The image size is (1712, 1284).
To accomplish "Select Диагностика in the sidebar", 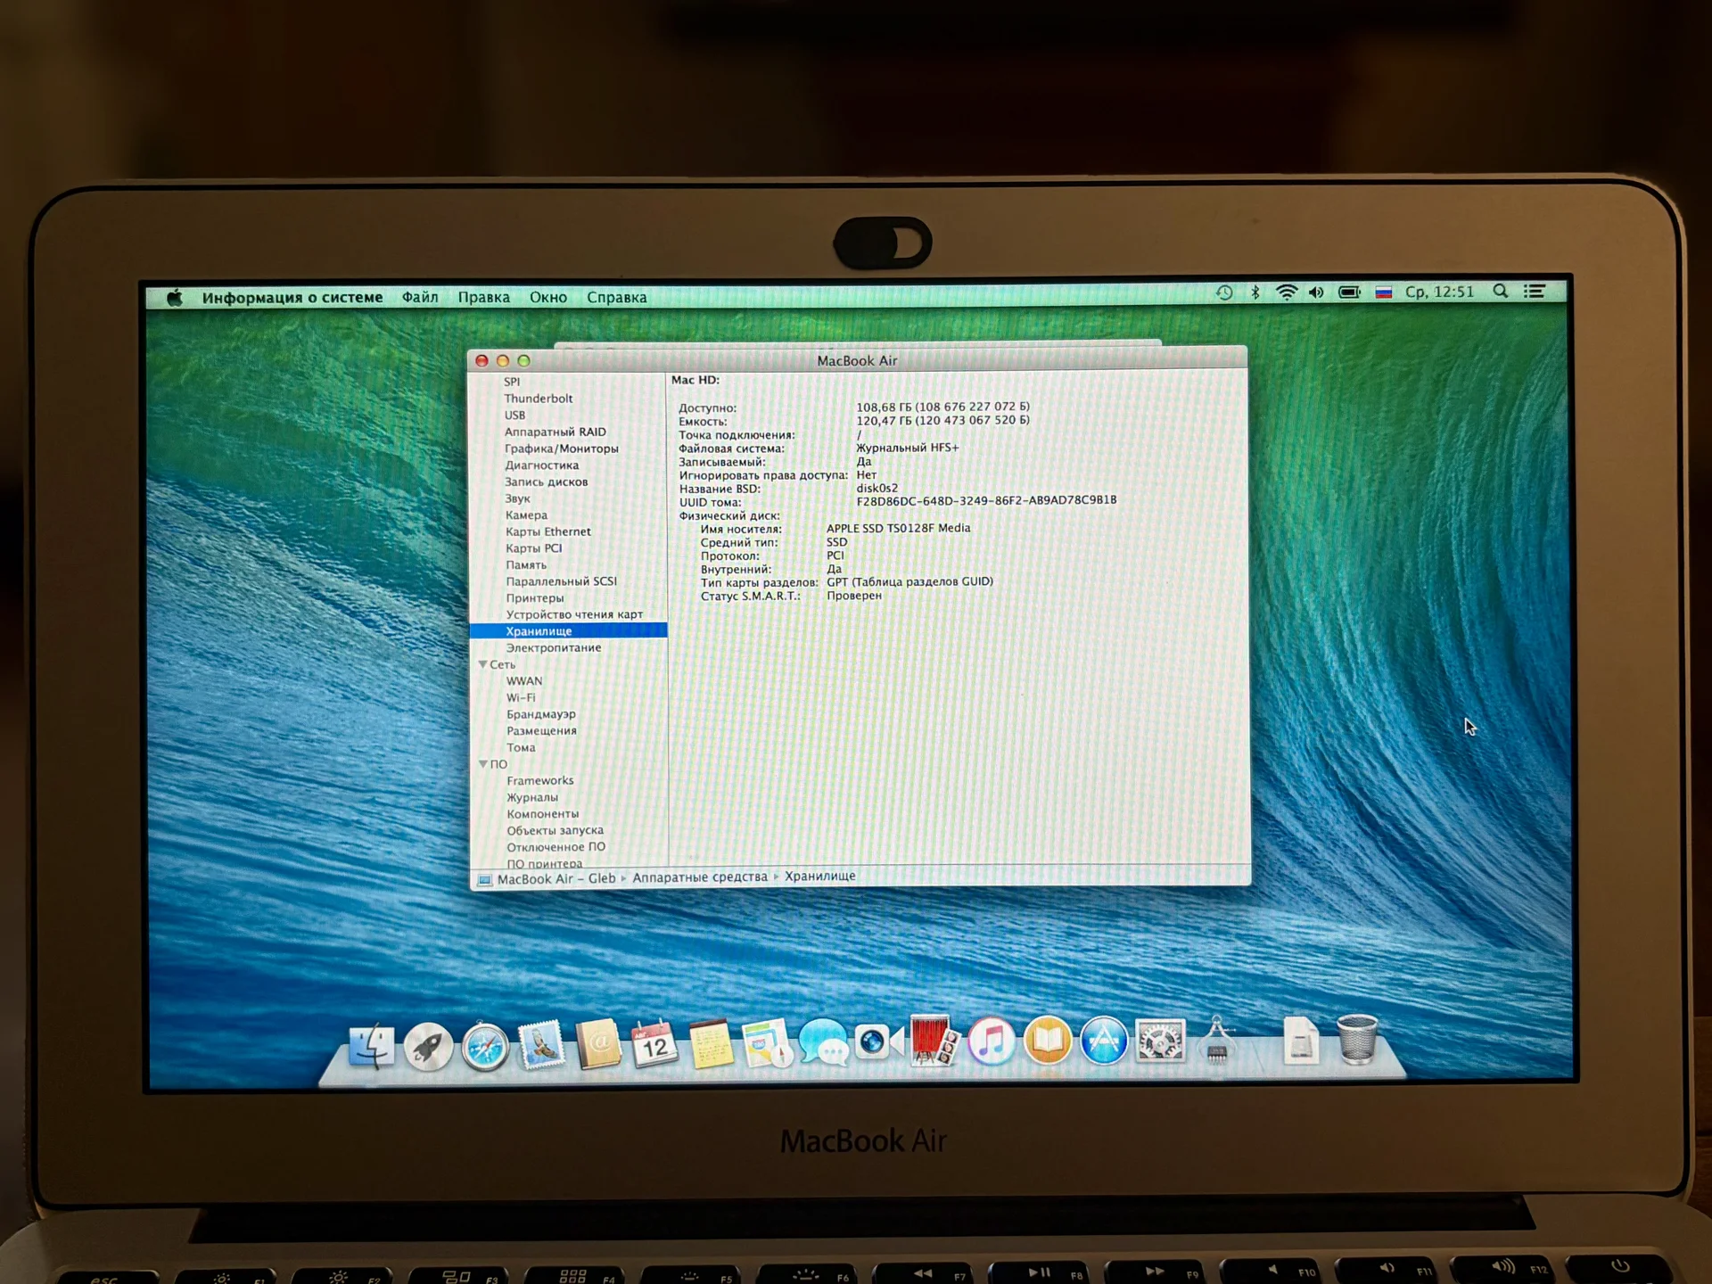I will point(541,465).
